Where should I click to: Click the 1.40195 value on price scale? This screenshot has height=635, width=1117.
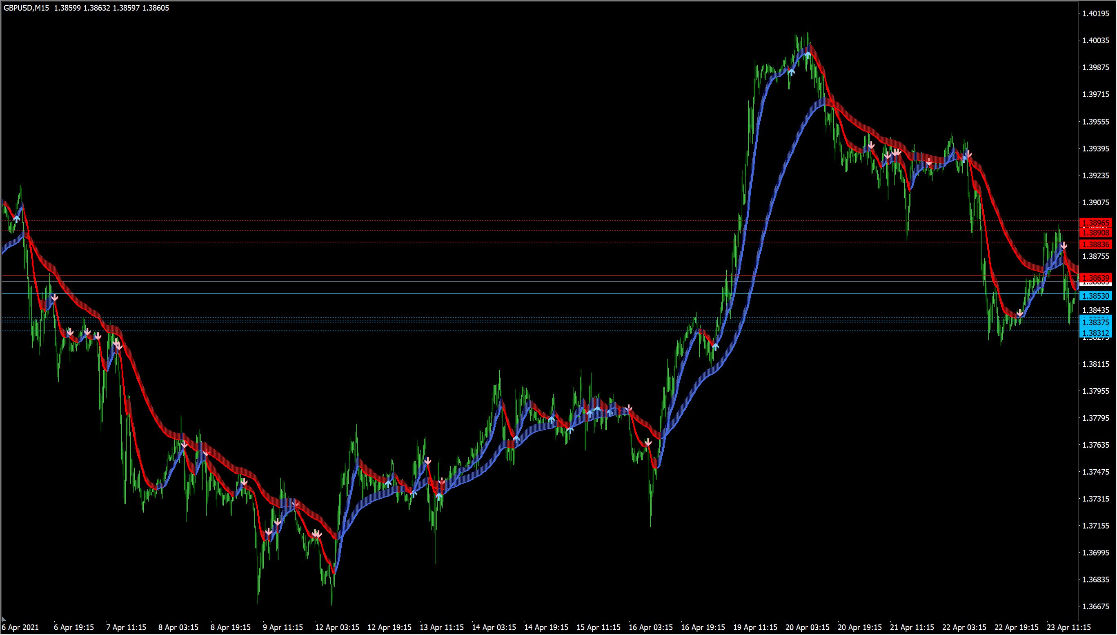pos(1096,13)
